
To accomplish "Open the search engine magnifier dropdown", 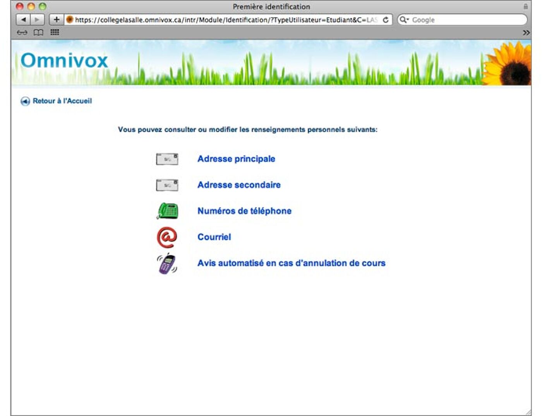I will tap(404, 20).
